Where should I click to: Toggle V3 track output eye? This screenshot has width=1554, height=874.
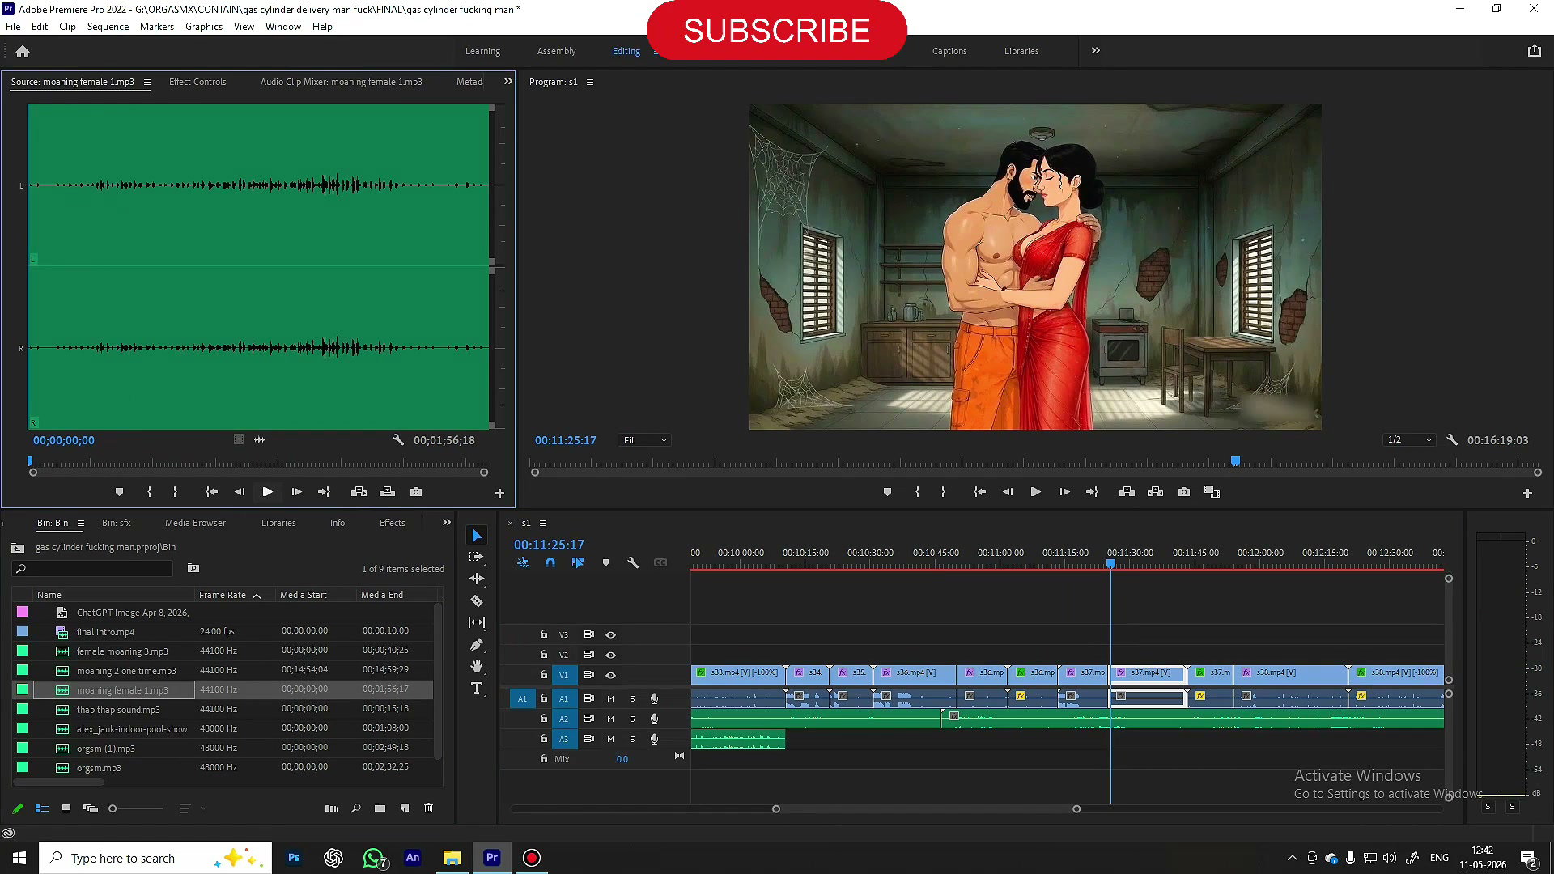(x=611, y=634)
